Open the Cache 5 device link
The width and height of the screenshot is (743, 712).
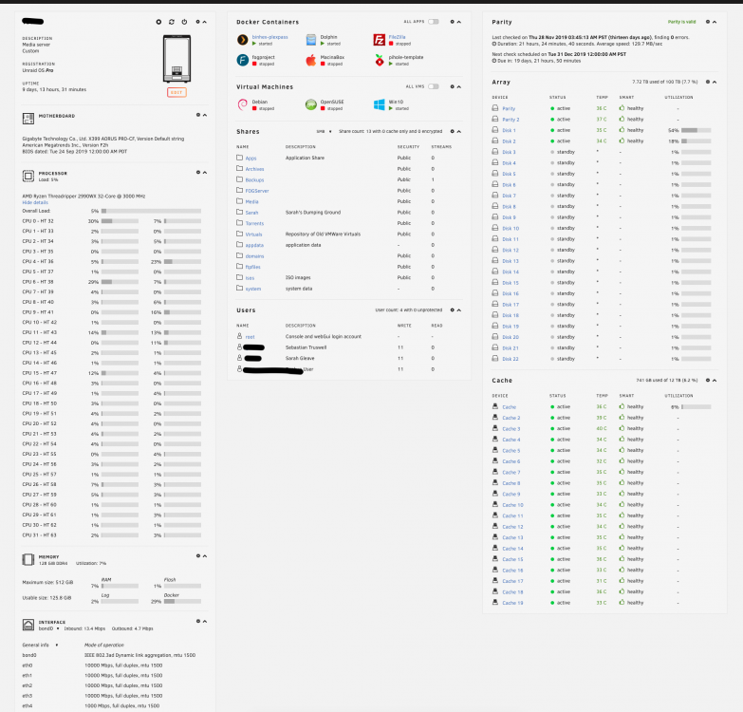pos(511,451)
